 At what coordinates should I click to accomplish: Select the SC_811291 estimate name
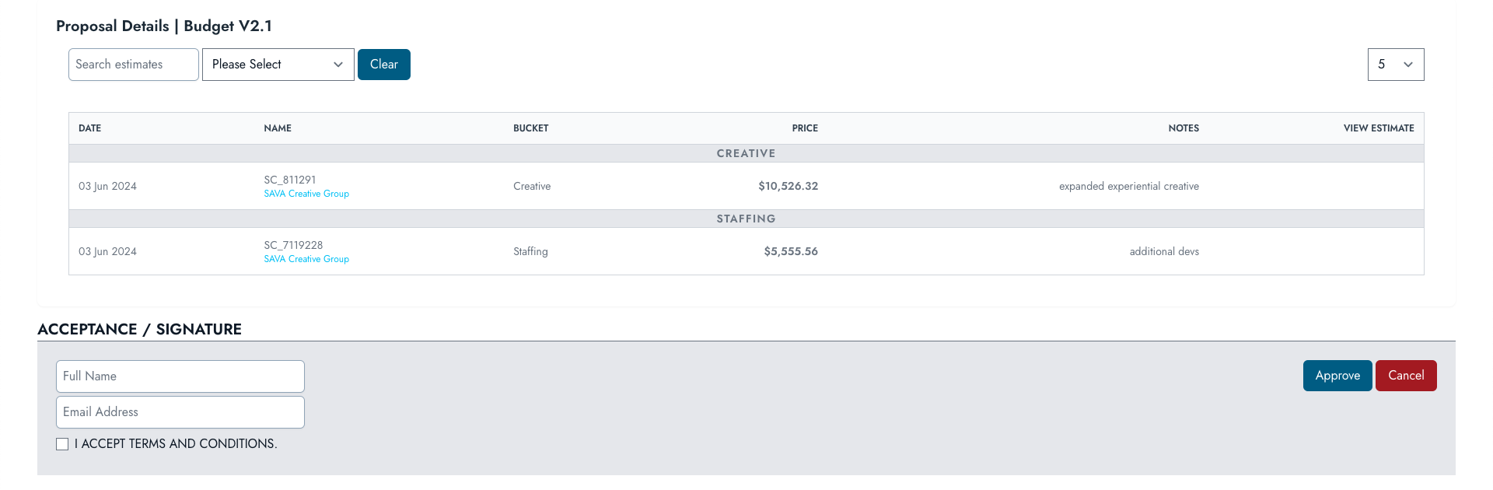coord(289,180)
